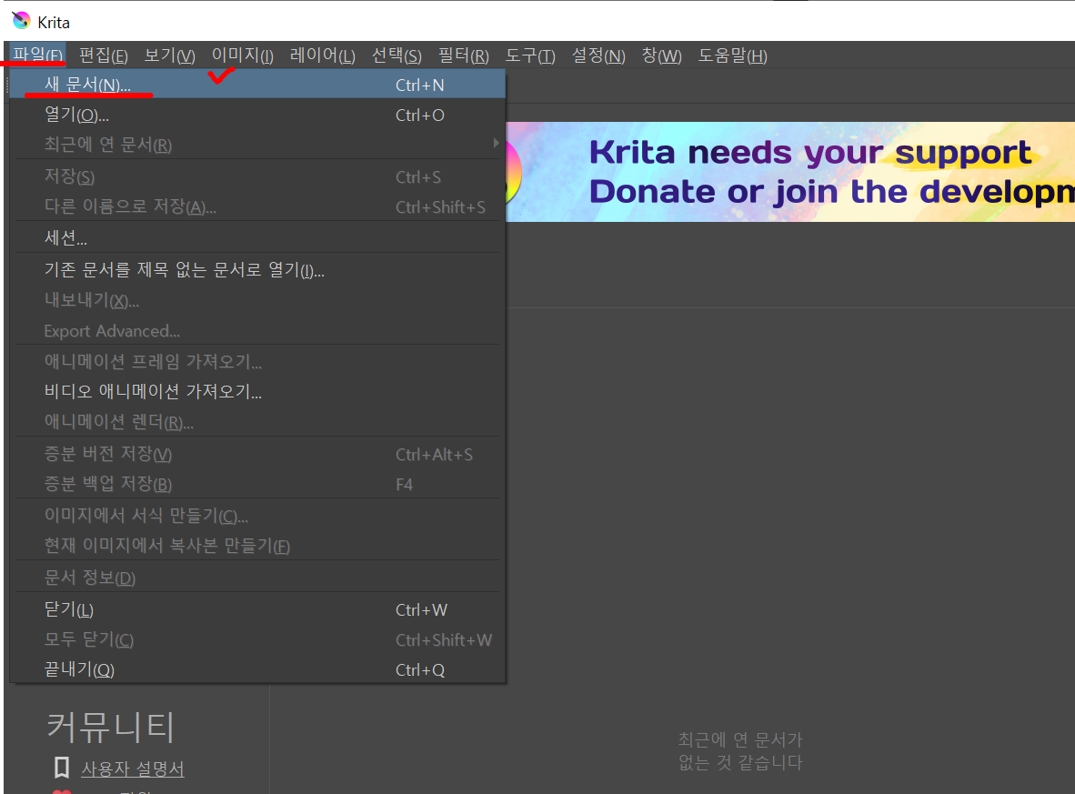Open the 선택(S) menu
The height and width of the screenshot is (794, 1075).
[397, 55]
